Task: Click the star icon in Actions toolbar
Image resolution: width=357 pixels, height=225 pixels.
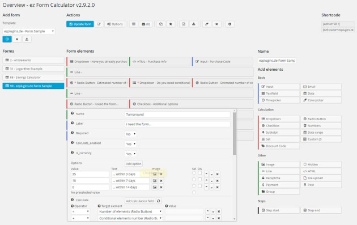Action: pyautogui.click(x=171, y=24)
